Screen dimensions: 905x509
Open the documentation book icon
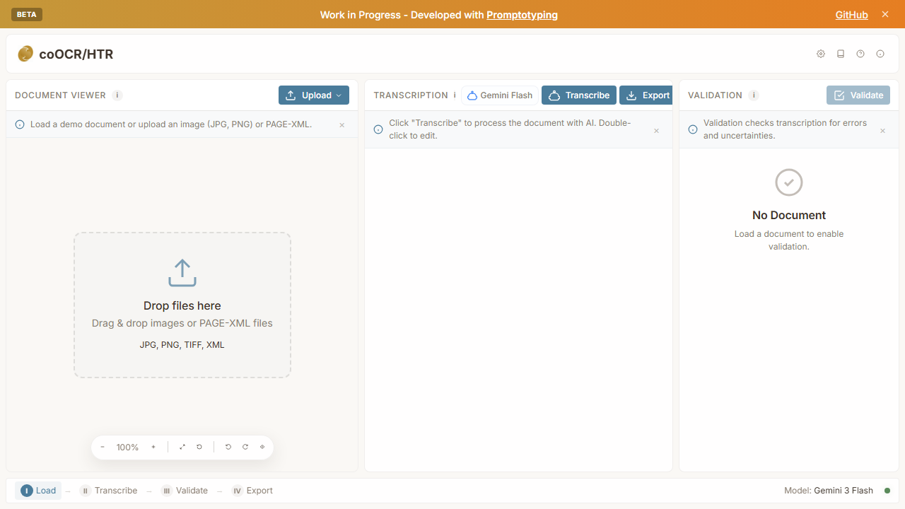pyautogui.click(x=841, y=54)
